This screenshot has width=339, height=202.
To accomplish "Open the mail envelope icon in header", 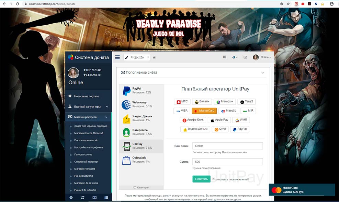I will (245, 57).
